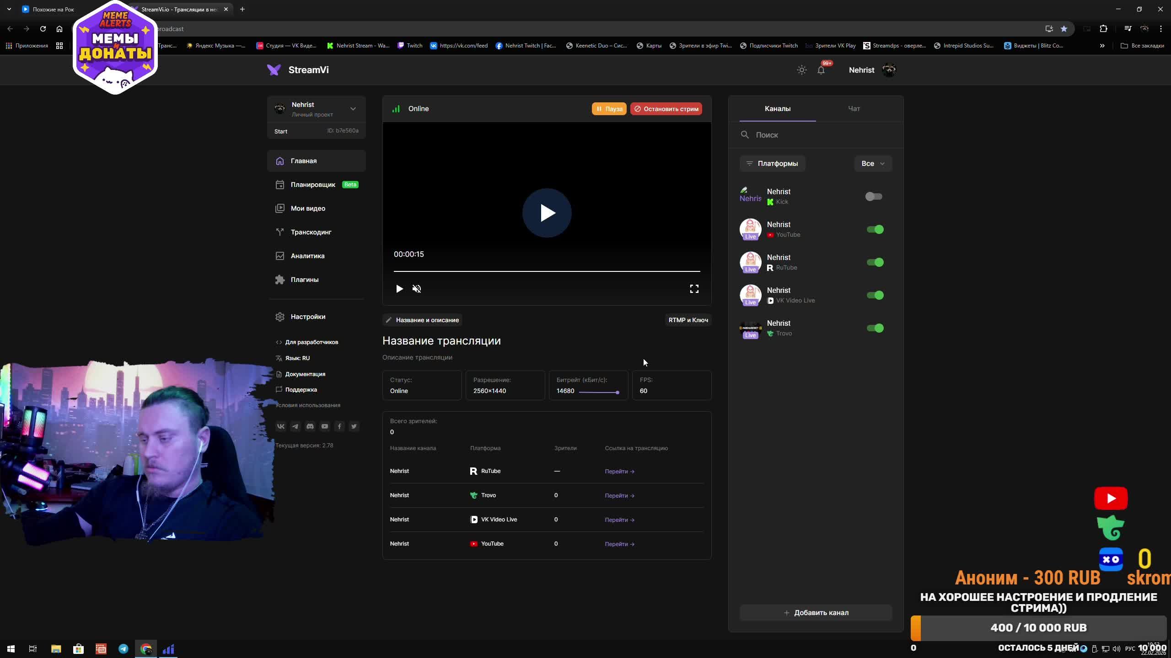Open the Discord icon in sidebar footer

(x=310, y=426)
